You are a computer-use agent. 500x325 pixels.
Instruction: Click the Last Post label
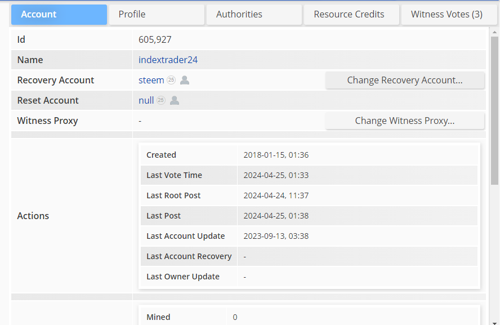coord(164,216)
